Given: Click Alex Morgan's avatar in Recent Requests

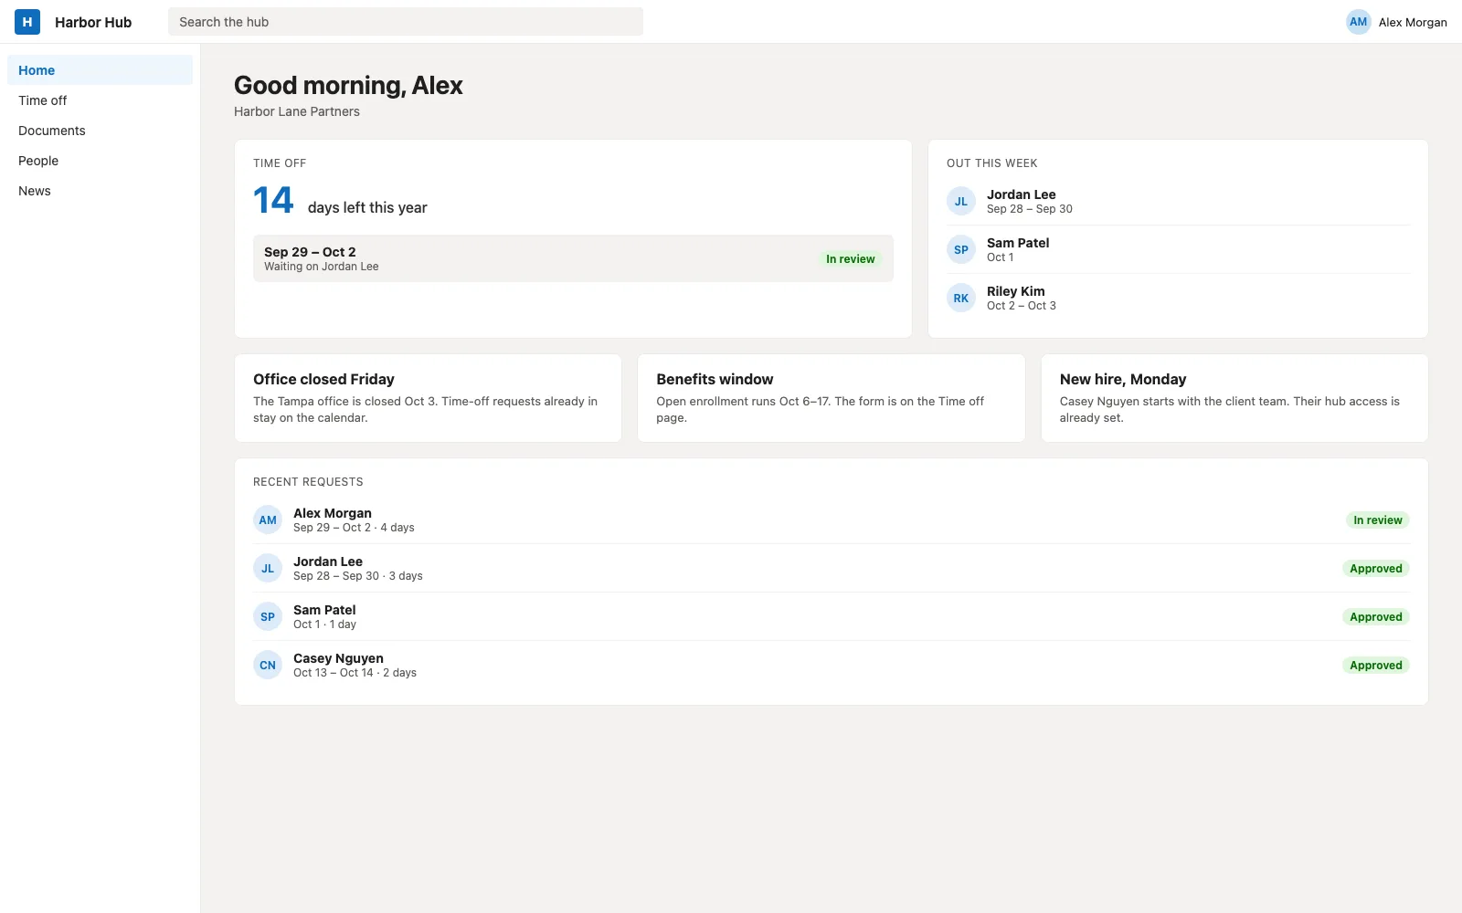Looking at the screenshot, I should tap(268, 520).
